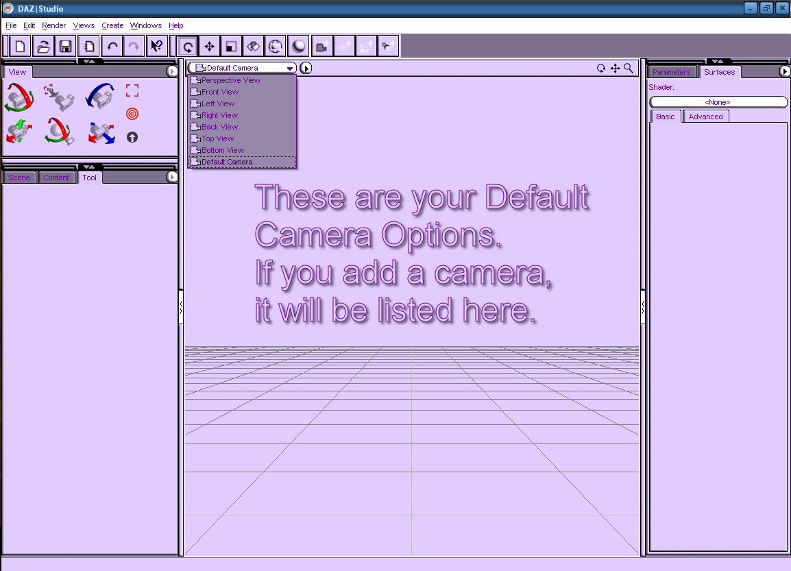Switch to the Parameters tab

pyautogui.click(x=672, y=72)
